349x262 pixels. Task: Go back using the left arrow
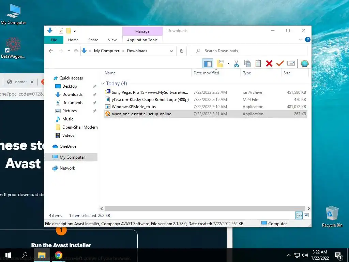(51, 51)
